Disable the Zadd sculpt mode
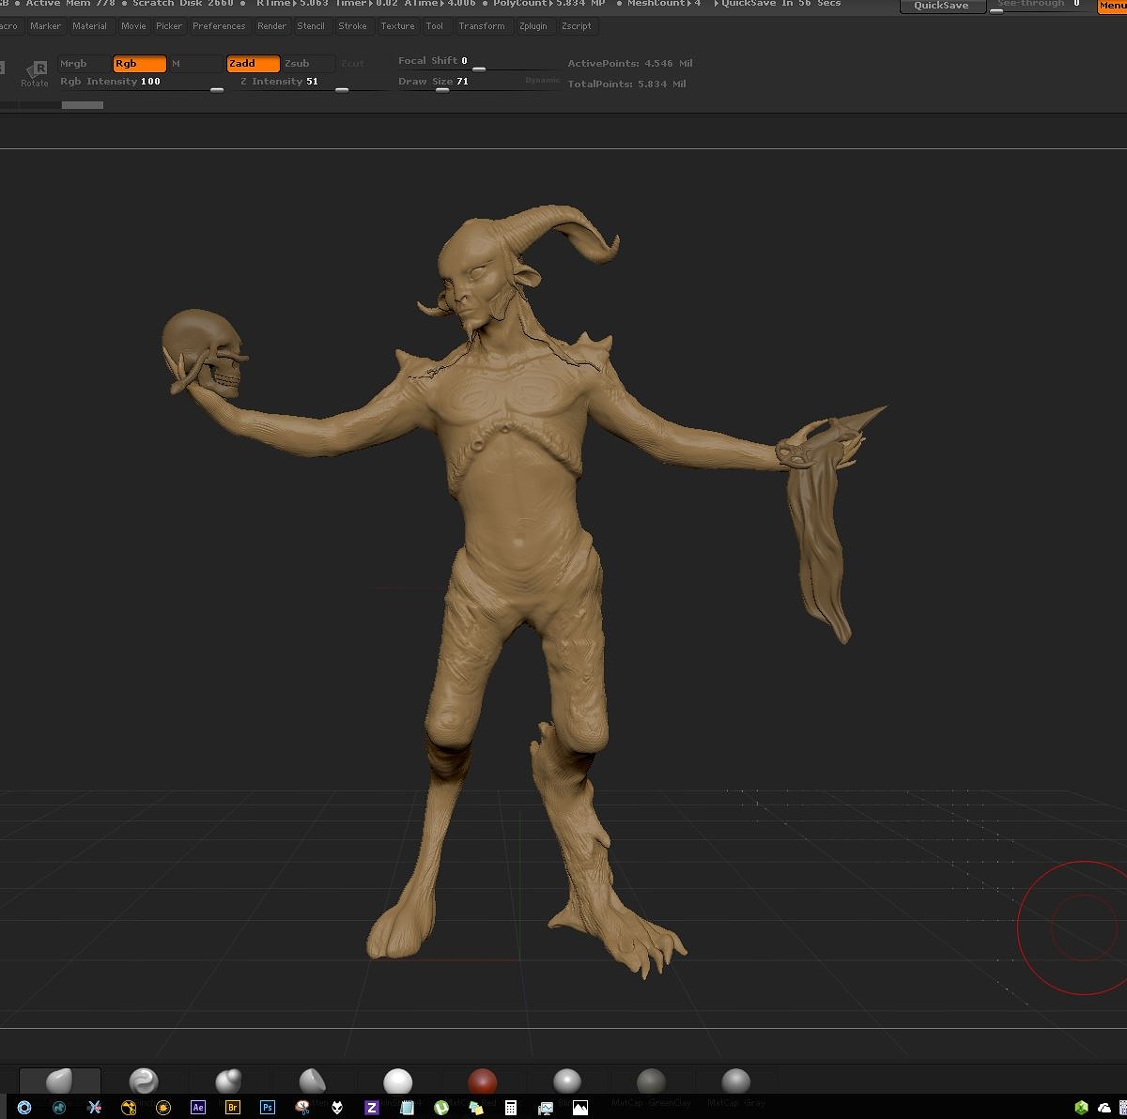The width and height of the screenshot is (1127, 1119). [253, 64]
